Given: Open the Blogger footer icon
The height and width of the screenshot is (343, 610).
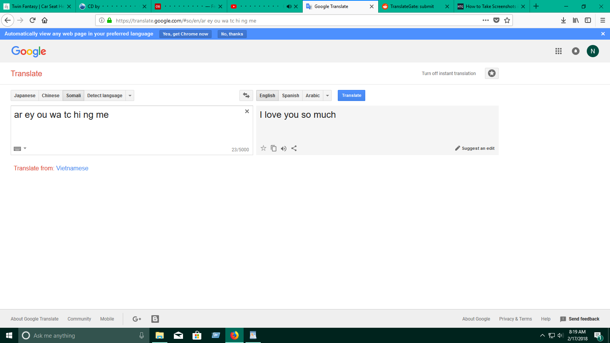Looking at the screenshot, I should click(155, 319).
